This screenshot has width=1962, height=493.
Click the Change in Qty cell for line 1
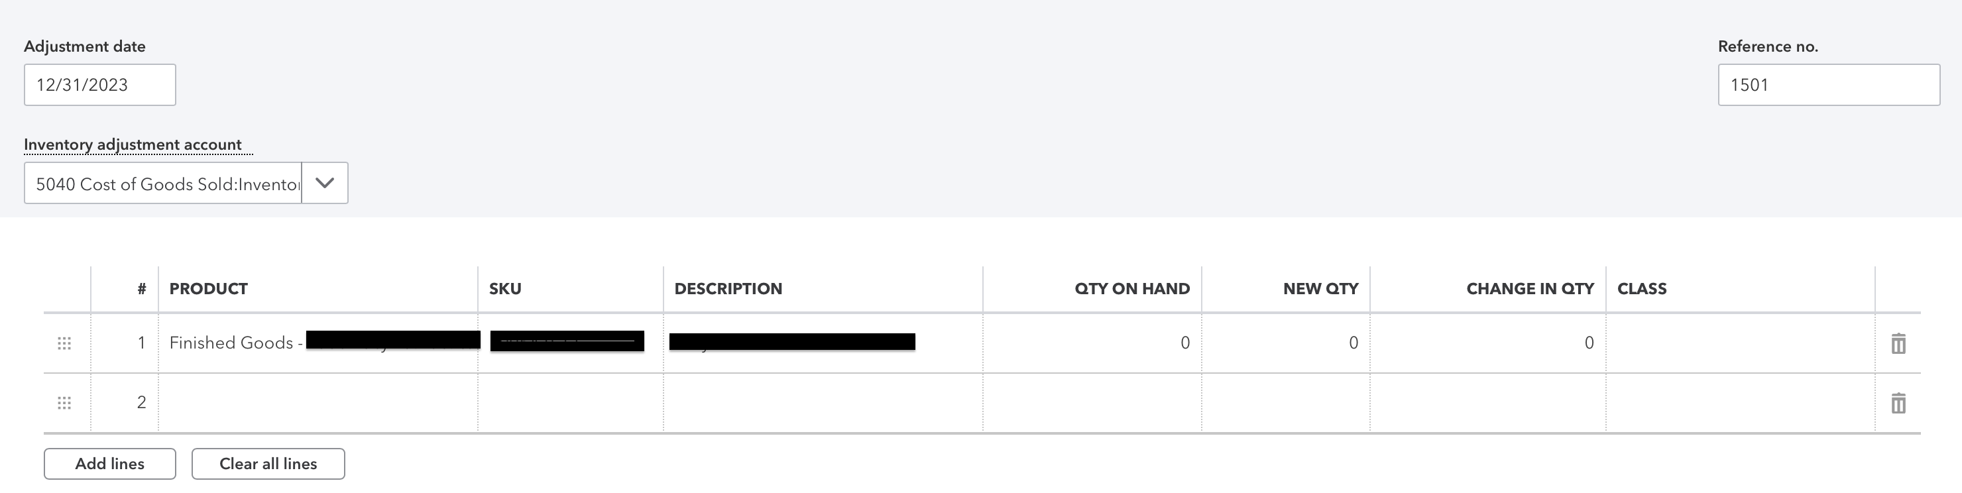1487,343
